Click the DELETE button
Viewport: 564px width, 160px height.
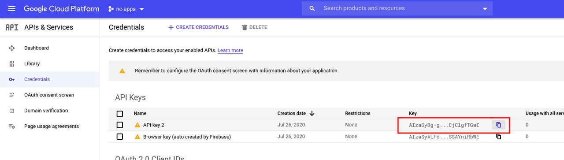(x=255, y=27)
